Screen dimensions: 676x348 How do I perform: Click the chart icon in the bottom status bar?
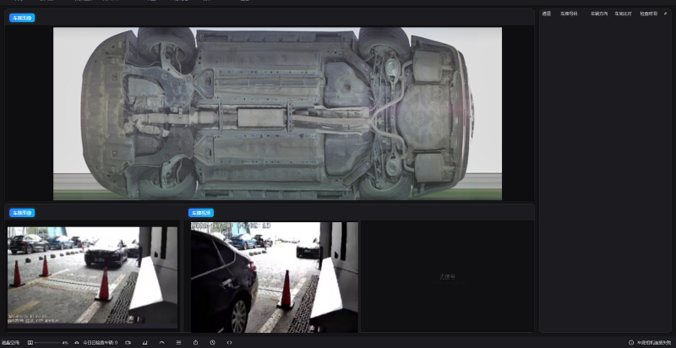pos(144,343)
